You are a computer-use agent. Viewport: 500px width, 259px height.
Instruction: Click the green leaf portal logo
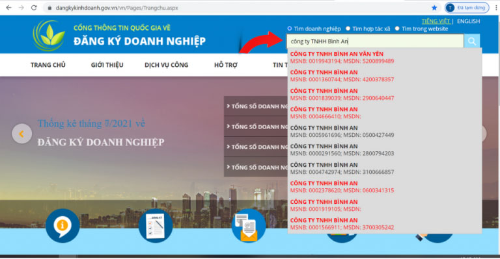click(x=49, y=35)
